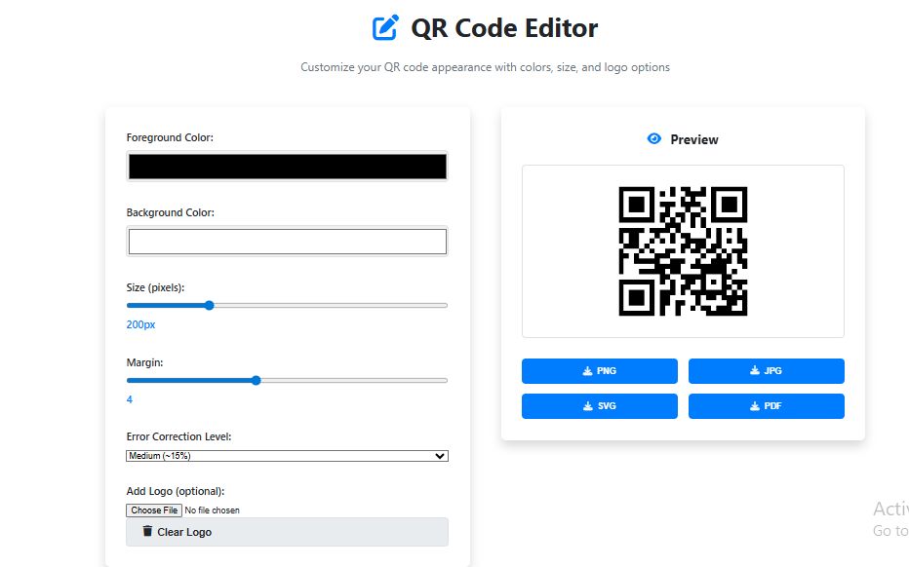The image size is (909, 567).
Task: Click the Preview heading text
Action: (693, 139)
